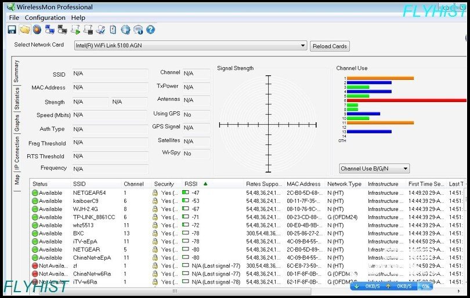
Task: Click the RSSI sort arrow indicator
Action: tap(205, 184)
